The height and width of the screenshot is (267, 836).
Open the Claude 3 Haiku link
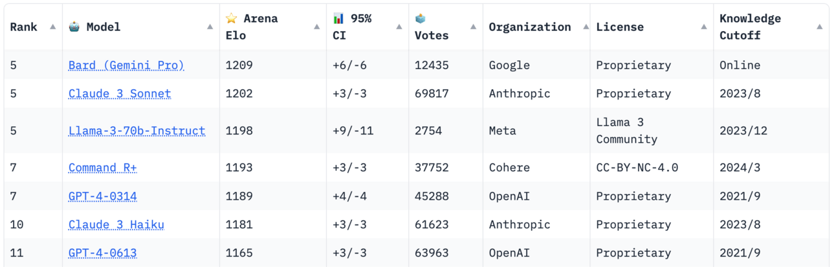coord(116,224)
